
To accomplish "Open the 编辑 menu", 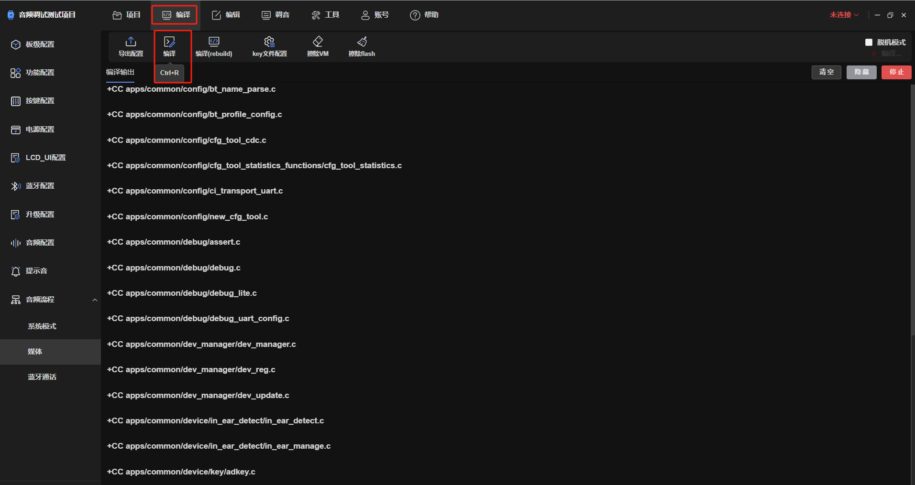I will [226, 15].
